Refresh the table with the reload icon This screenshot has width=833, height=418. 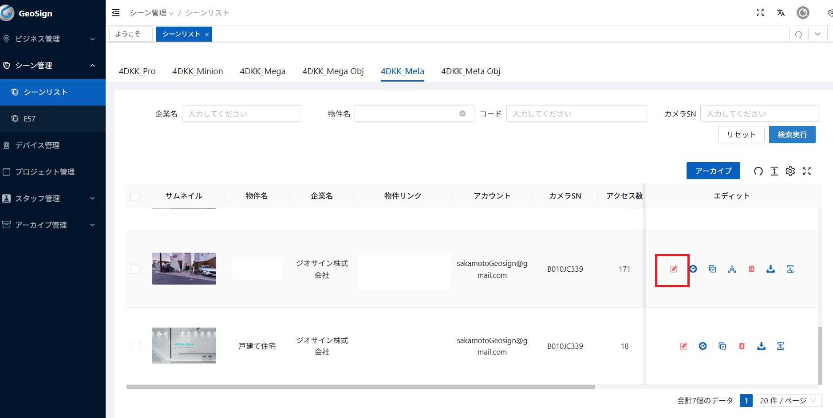tap(758, 171)
